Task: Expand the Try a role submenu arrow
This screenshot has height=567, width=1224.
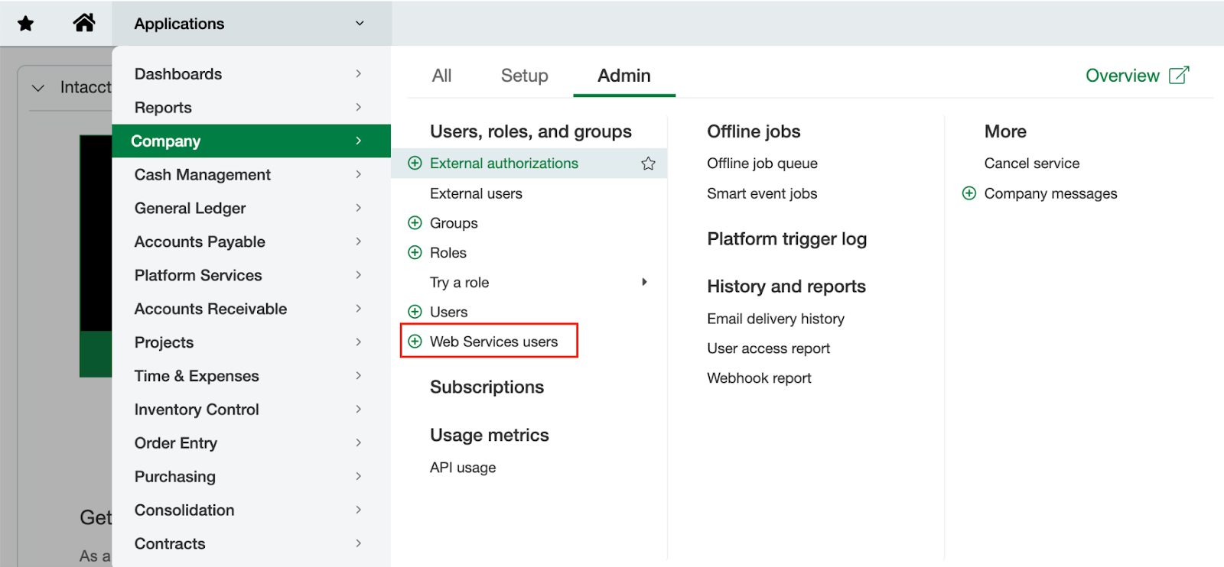Action: 644,282
